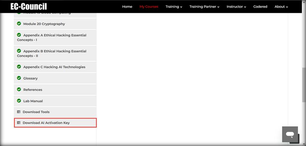306x146 pixels.
Task: Click green checkmark next to References
Action: click(x=19, y=89)
